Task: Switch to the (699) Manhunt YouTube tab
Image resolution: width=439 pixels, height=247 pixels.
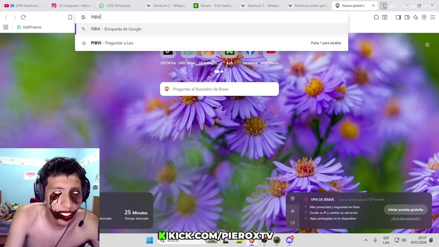Action: pyautogui.click(x=24, y=5)
